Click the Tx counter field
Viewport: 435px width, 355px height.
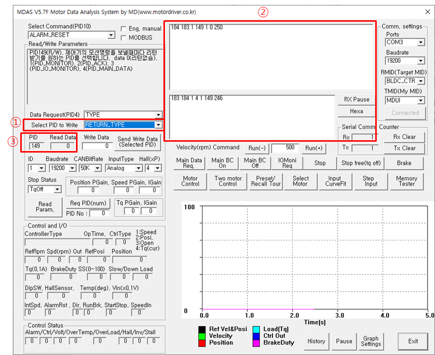[x=365, y=149]
